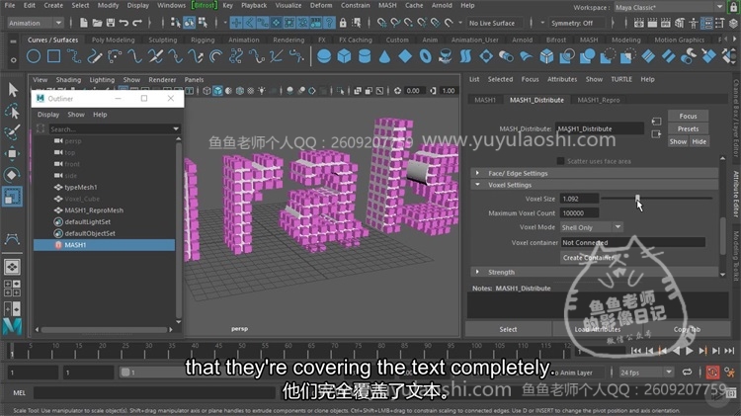The height and width of the screenshot is (416, 741).
Task: Click the four-view layout icon
Action: (12, 289)
